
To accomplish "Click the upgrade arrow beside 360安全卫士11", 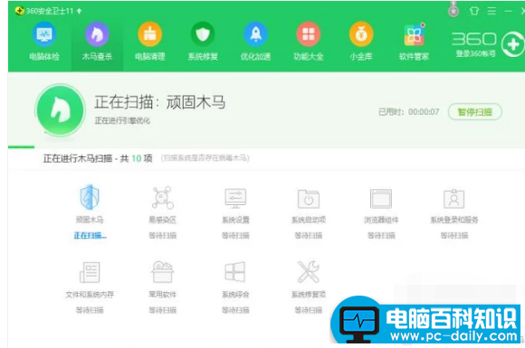I will pyautogui.click(x=79, y=11).
